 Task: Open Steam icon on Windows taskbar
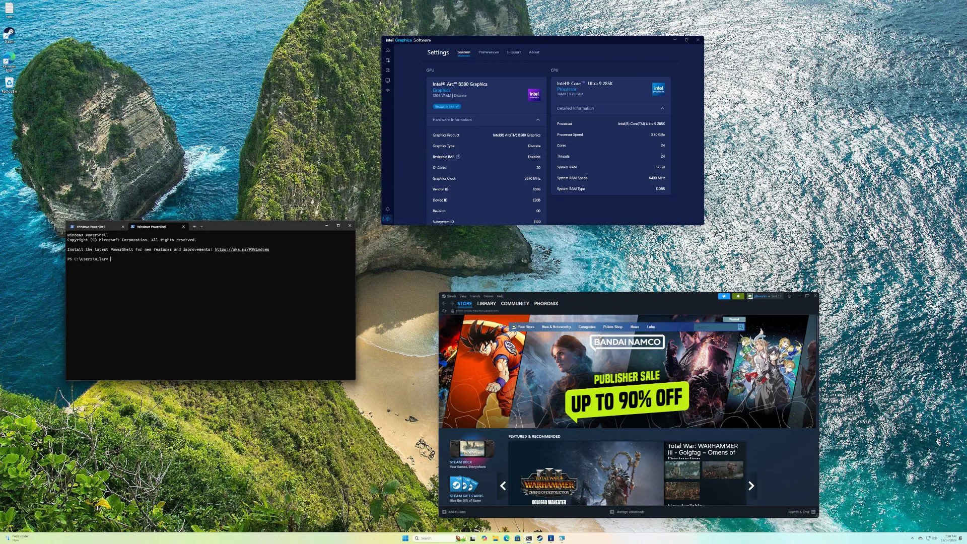[x=539, y=538]
